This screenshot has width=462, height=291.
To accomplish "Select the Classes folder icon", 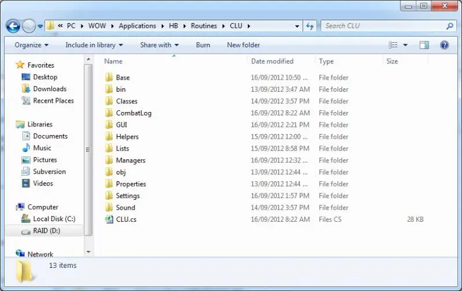I will [109, 101].
